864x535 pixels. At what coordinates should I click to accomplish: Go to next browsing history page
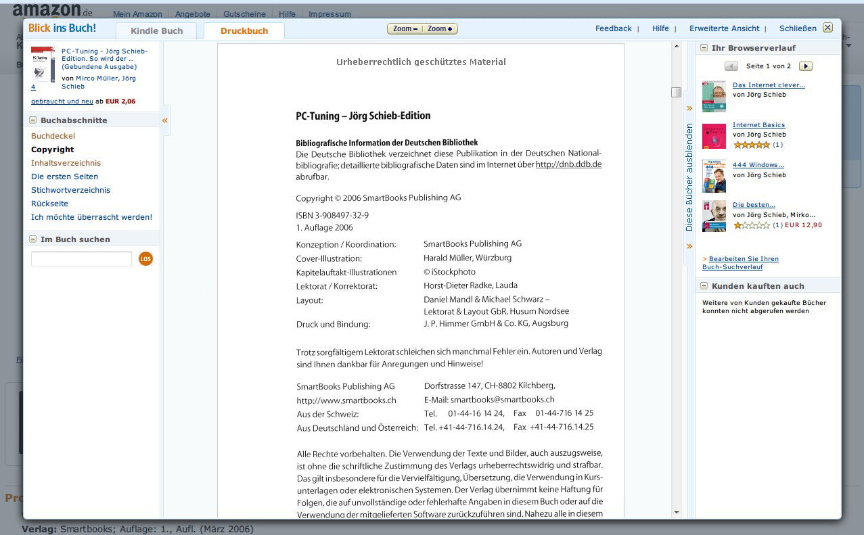click(805, 66)
